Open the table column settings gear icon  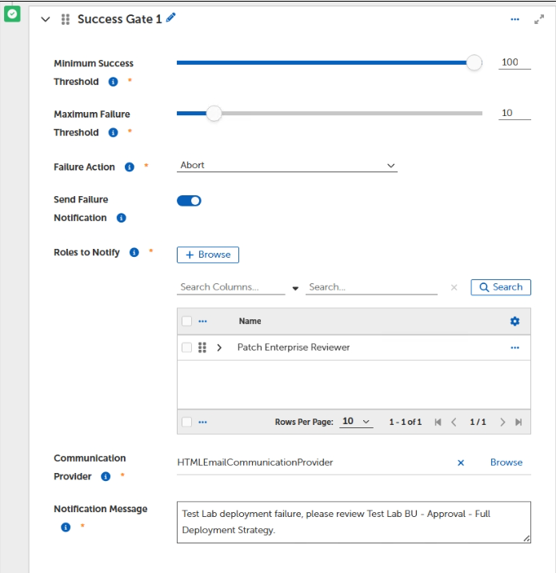[x=514, y=321]
